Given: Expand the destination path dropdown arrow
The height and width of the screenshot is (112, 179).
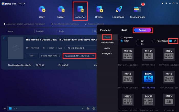Looking at the screenshot, I should 83,108.
